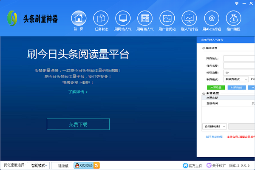Select 刷Alexa排名 @ icon
255x170 pixels.
[211, 19]
